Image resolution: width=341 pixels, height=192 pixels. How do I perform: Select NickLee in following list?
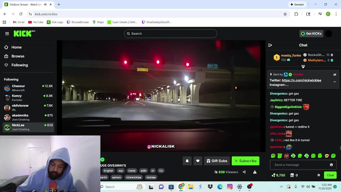pyautogui.click(x=28, y=127)
